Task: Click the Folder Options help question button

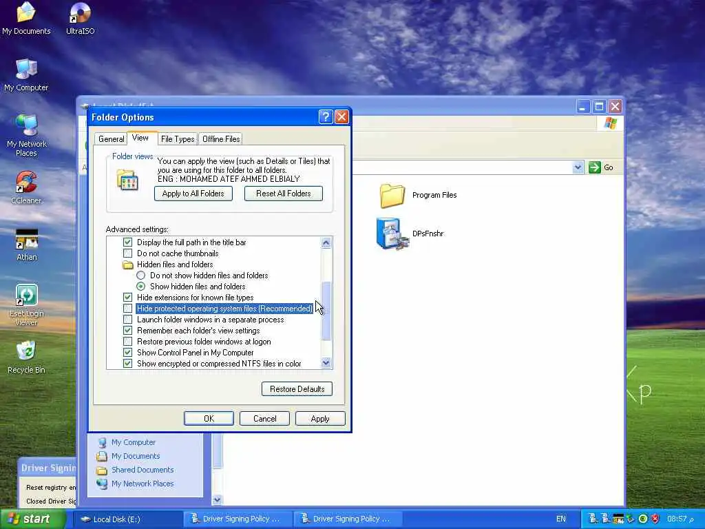Action: (x=326, y=117)
